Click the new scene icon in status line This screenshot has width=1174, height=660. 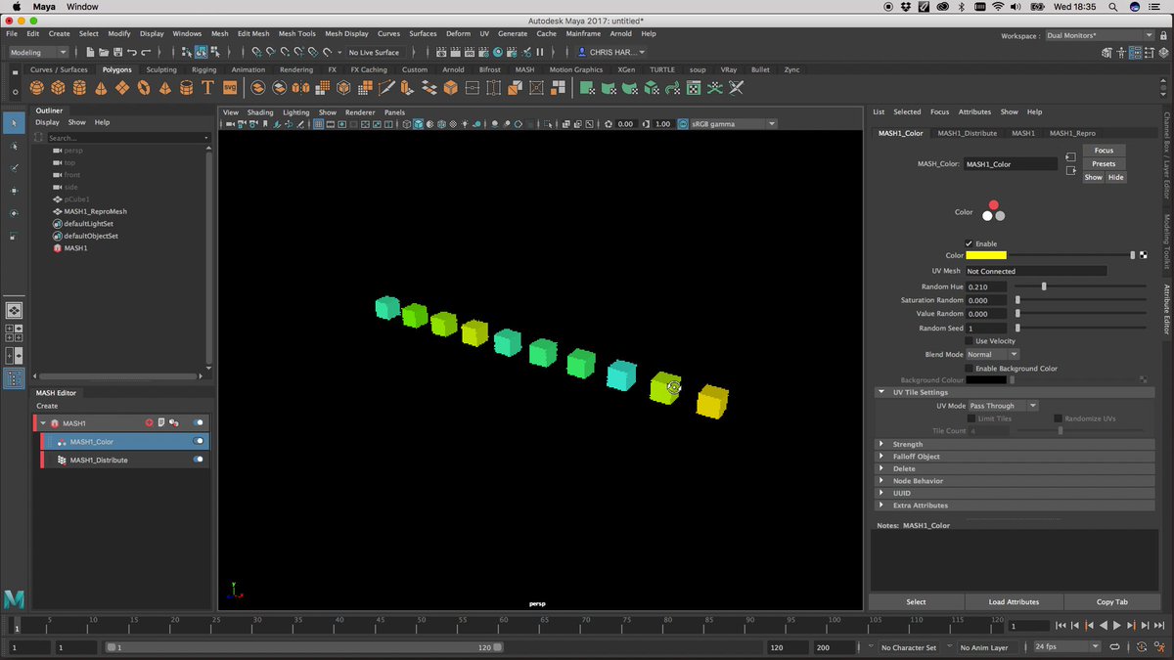tap(90, 52)
